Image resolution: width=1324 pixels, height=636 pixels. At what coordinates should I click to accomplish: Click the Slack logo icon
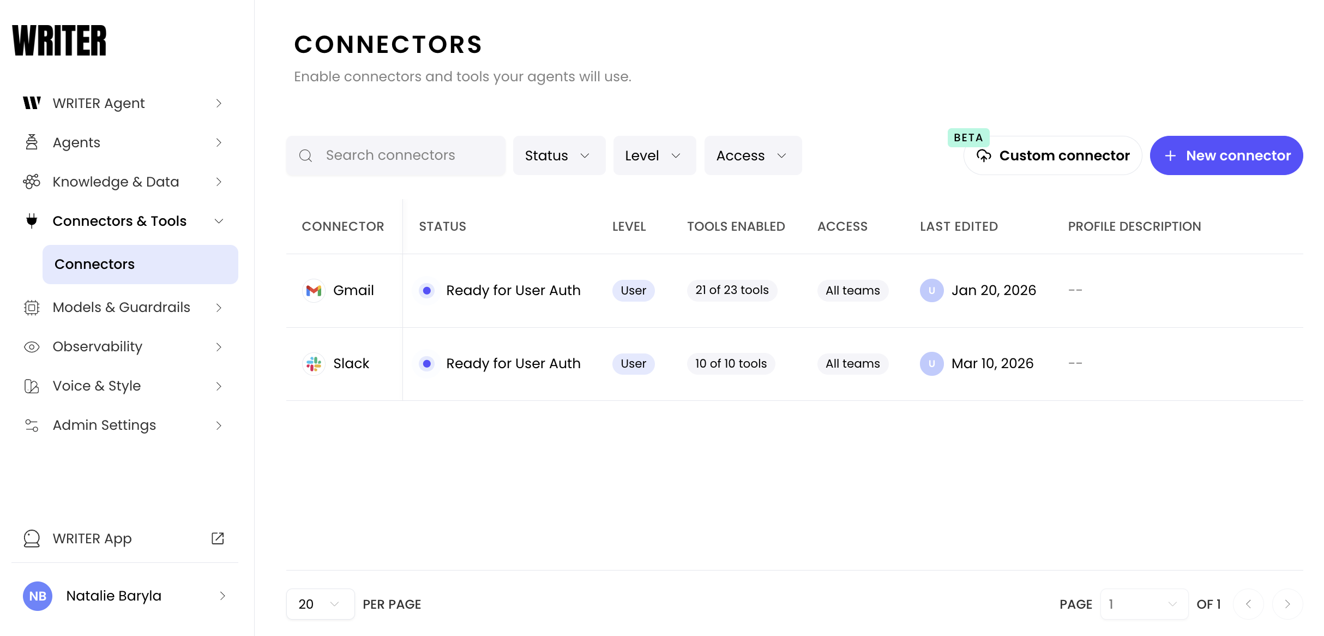tap(314, 364)
